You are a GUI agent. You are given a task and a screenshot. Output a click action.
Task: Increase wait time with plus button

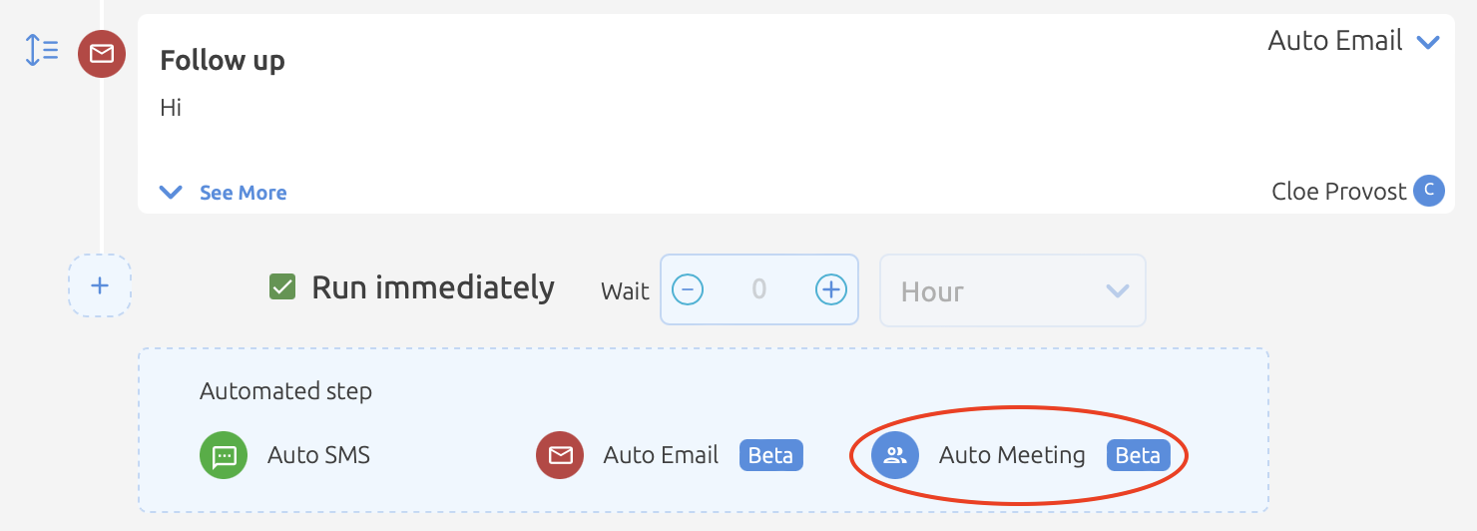point(831,289)
